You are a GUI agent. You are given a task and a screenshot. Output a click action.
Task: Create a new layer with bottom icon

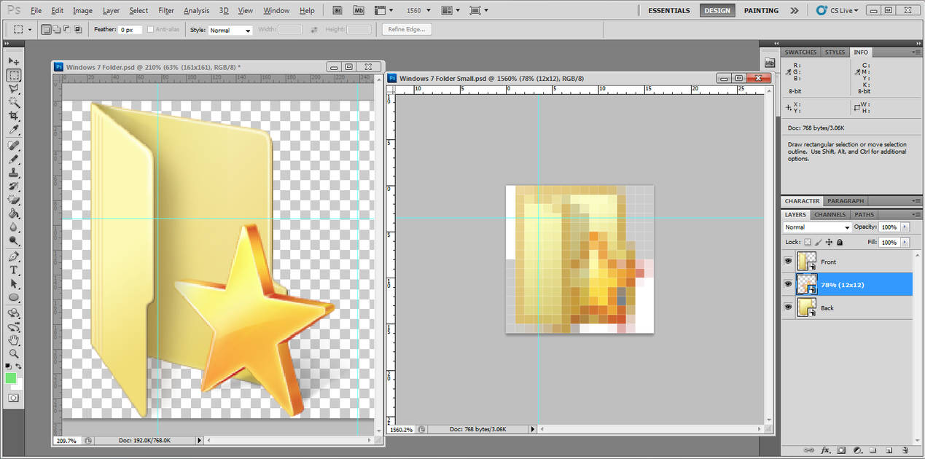[x=889, y=450]
